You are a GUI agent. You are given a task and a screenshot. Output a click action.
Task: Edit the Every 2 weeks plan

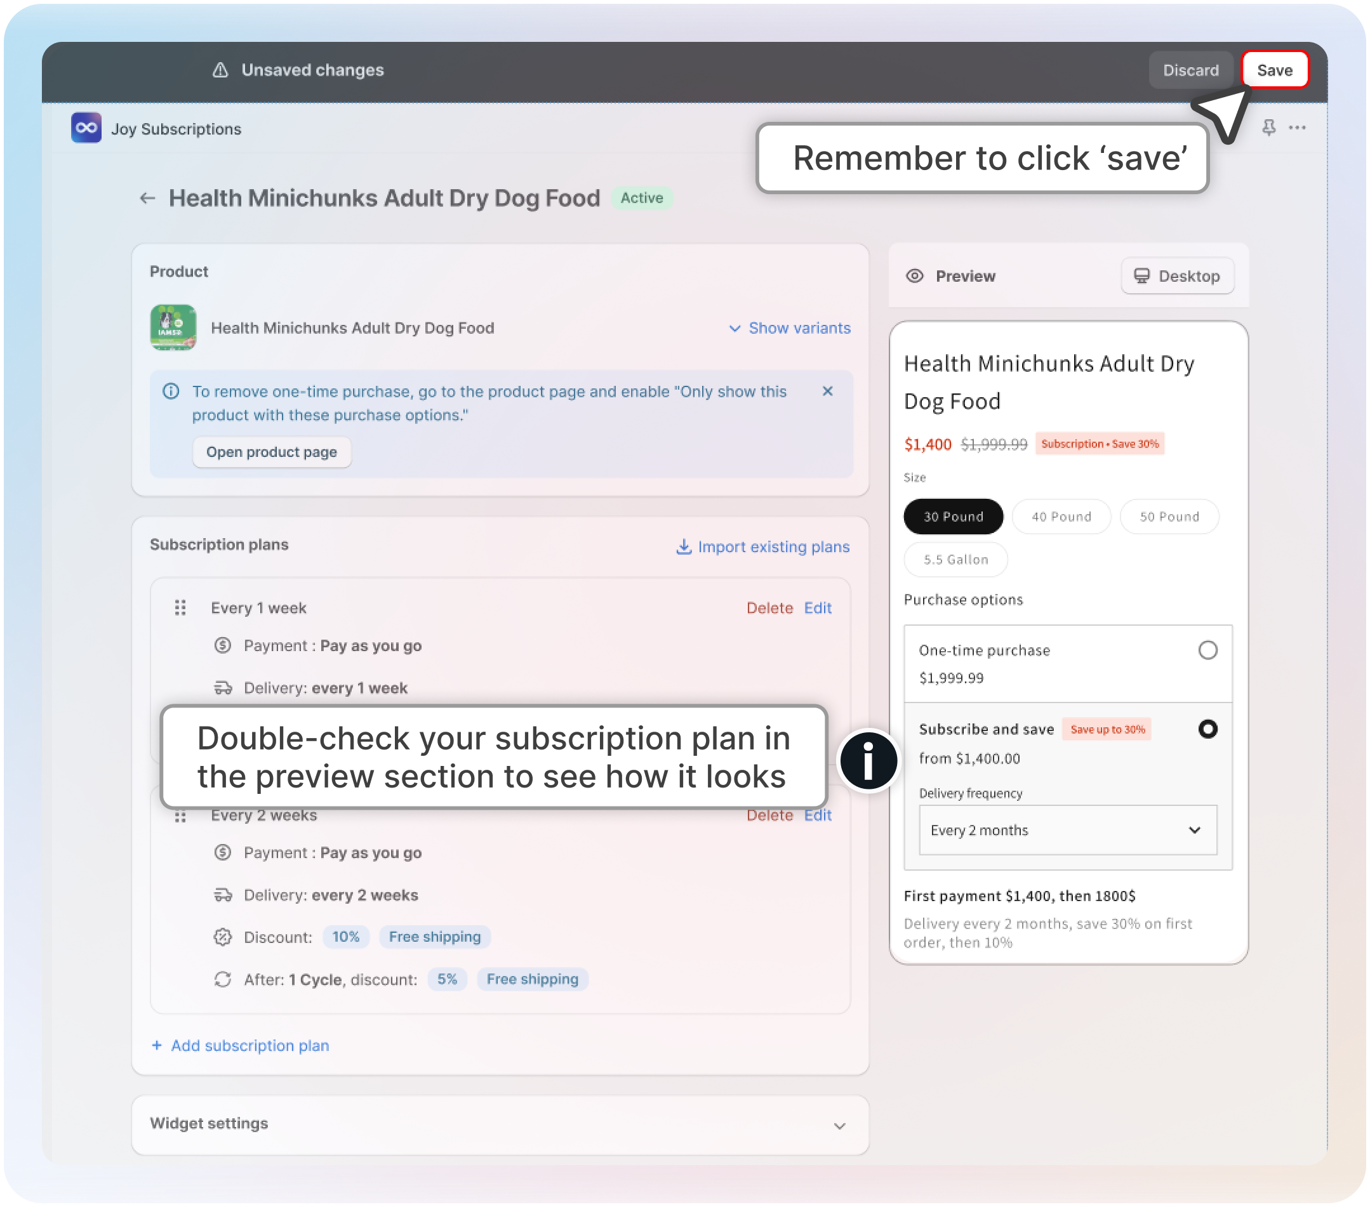[x=818, y=815]
